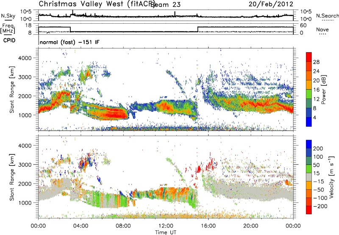Click the '28' tick on the Power colorbar

click(316, 62)
